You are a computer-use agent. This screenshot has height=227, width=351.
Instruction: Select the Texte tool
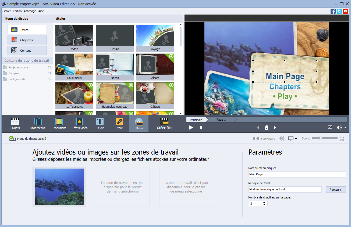(100, 124)
